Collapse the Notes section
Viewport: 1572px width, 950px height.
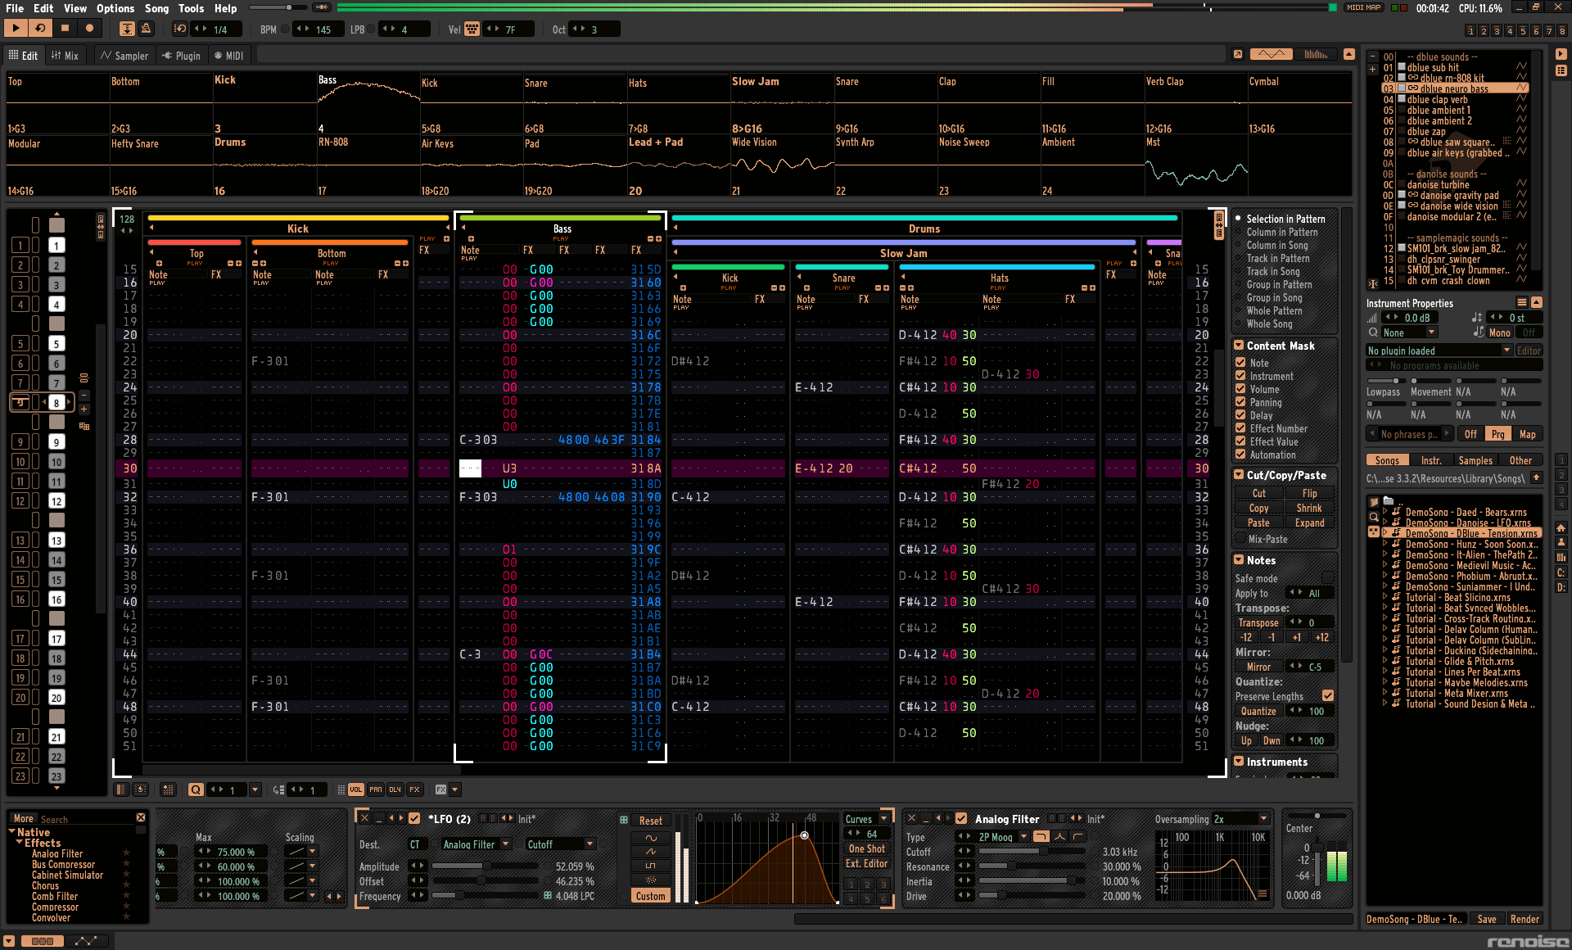click(x=1239, y=560)
